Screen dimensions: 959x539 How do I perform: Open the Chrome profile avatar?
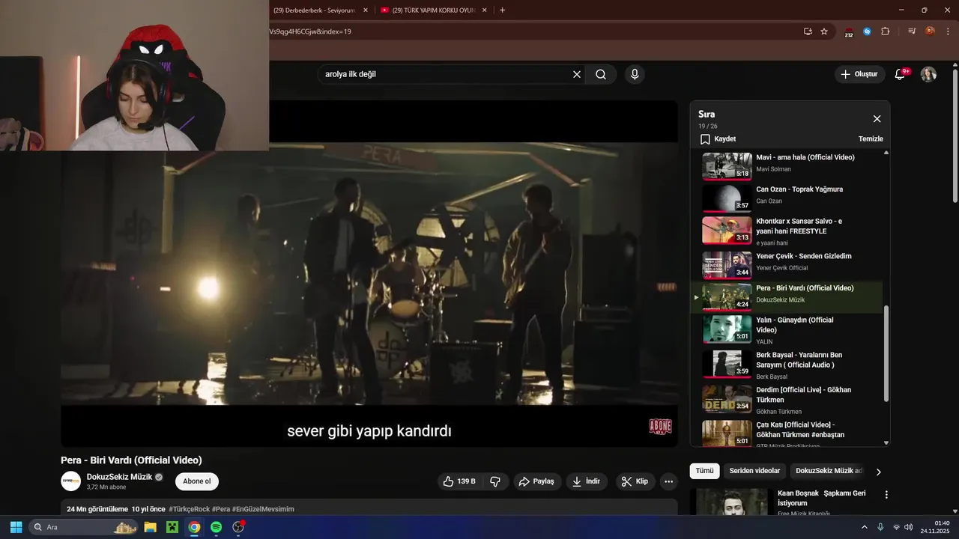930,31
